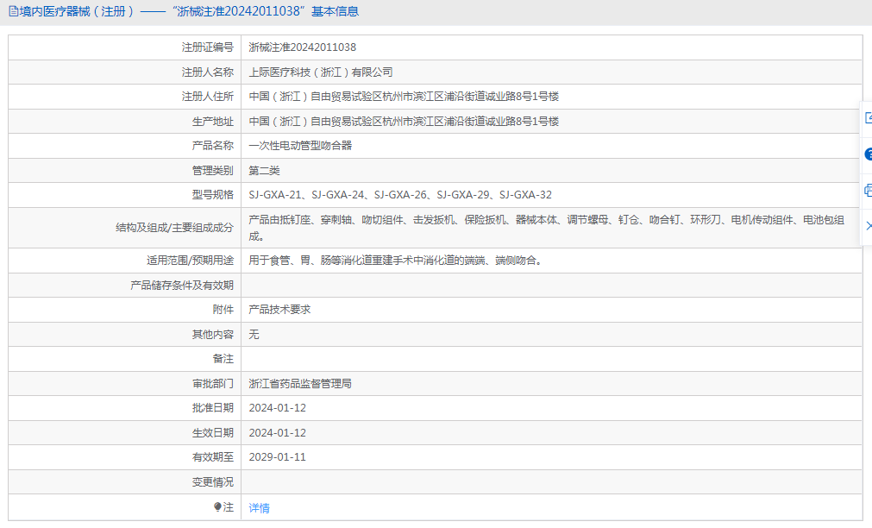872x528 pixels.
Task: Click the 附件 row label
Action: (223, 310)
